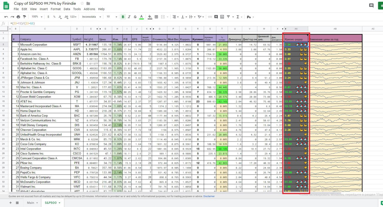Open the font size dropdown
This screenshot has width=383, height=207.
click(112, 17)
